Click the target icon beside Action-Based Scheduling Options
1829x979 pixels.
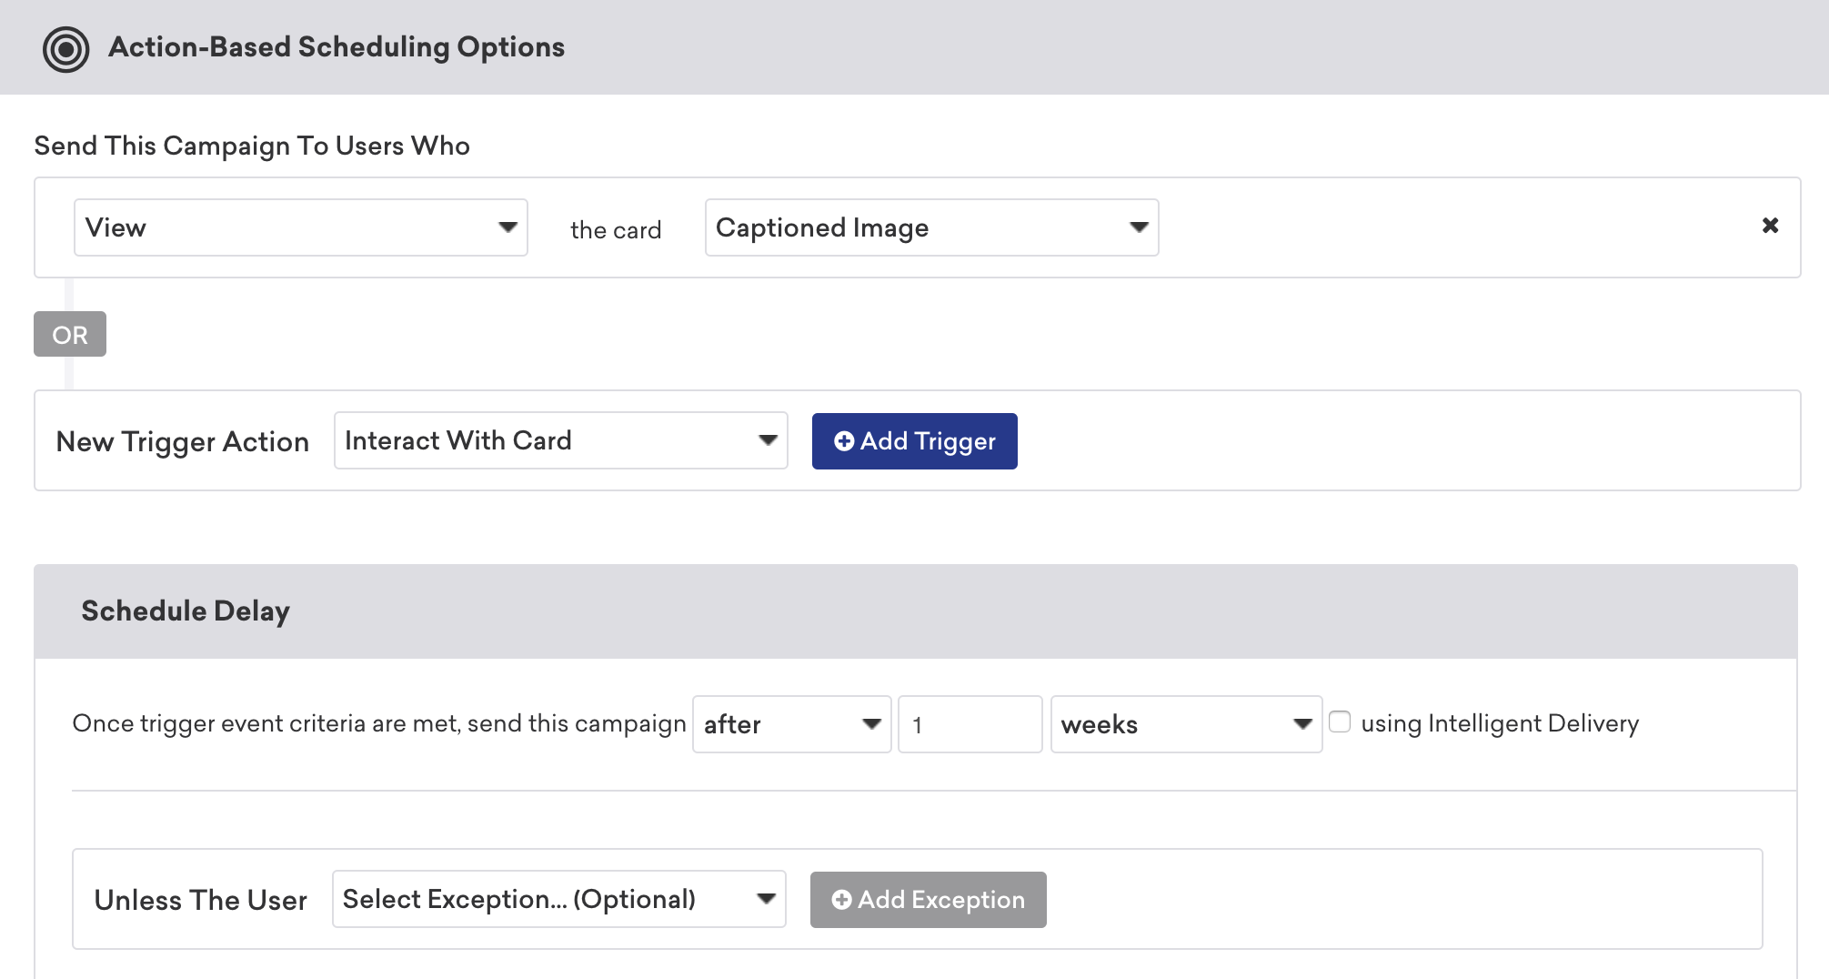click(65, 49)
